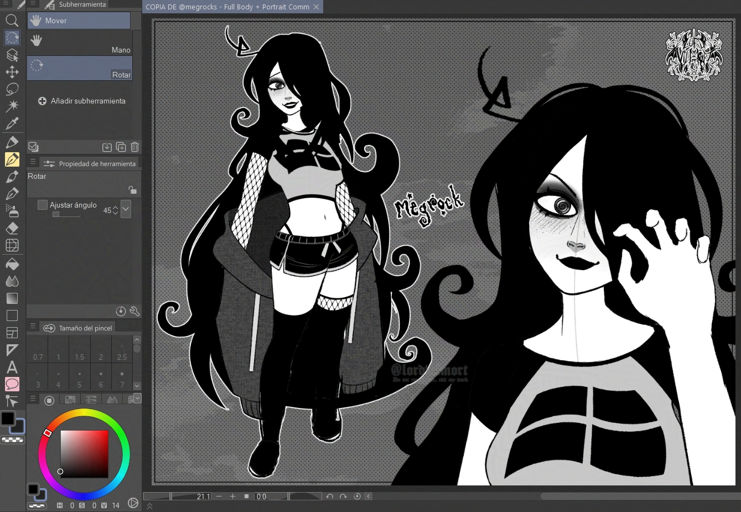Enable the Ajustar ángulo checkbox
Image resolution: width=741 pixels, height=512 pixels.
click(43, 205)
